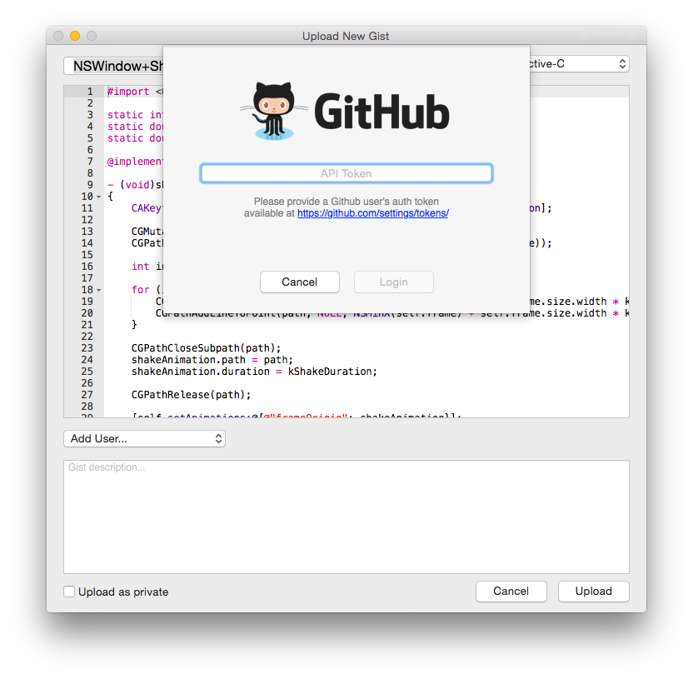
Task: Click line number 1 in gutter
Action: pyautogui.click(x=90, y=92)
